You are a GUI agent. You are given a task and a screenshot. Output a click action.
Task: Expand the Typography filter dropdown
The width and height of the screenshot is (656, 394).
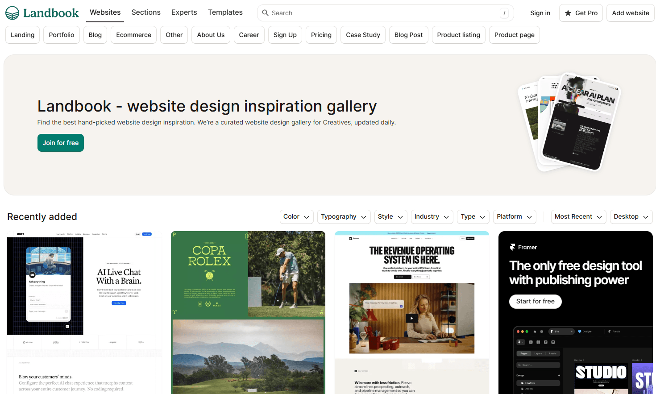click(344, 217)
